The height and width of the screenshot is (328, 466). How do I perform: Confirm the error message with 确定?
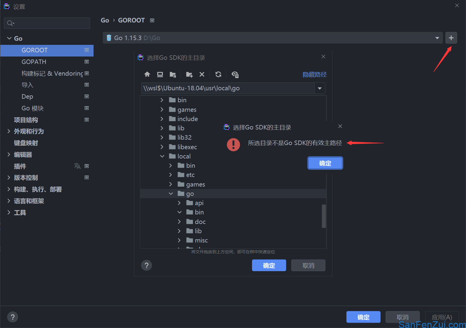(325, 163)
